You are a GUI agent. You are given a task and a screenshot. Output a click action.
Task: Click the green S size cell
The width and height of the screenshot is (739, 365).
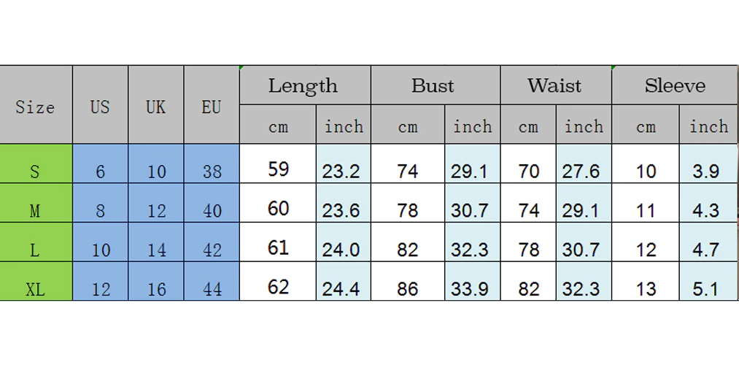36,172
